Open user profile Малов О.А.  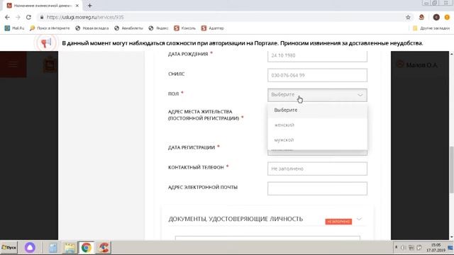417,64
